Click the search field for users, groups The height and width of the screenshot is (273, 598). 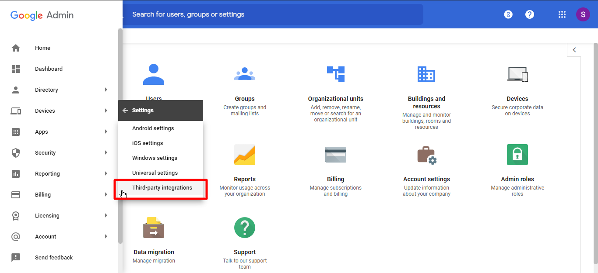click(x=271, y=14)
